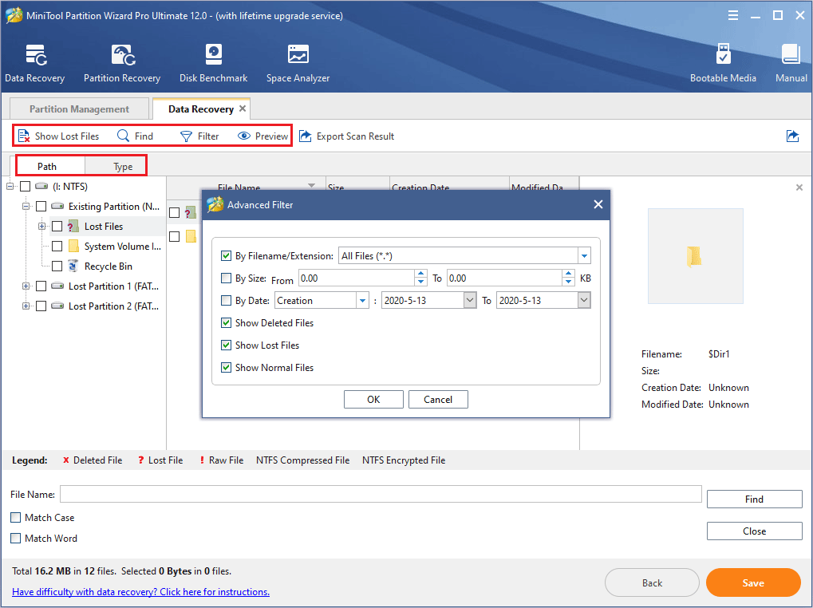
Task: Click the Preview eye toolbar item
Action: [262, 136]
